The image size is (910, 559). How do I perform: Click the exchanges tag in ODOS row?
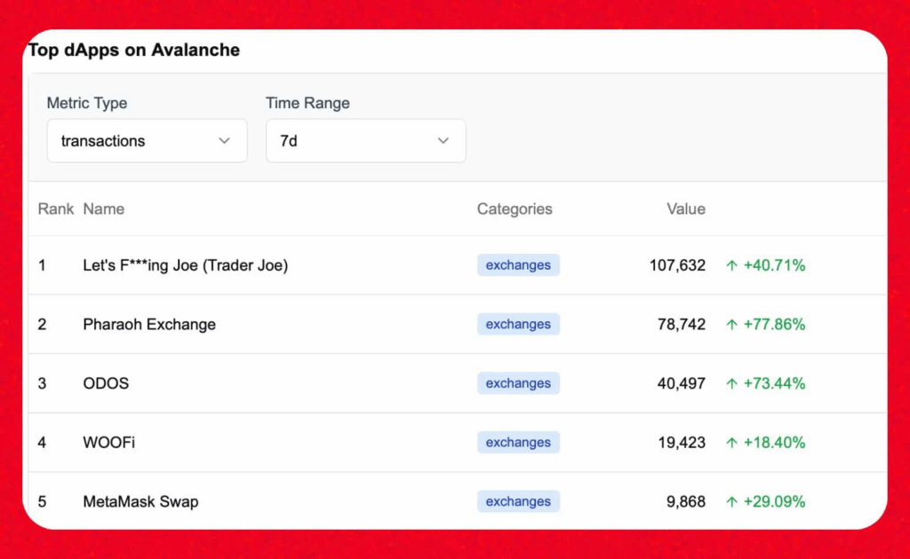[x=518, y=383]
